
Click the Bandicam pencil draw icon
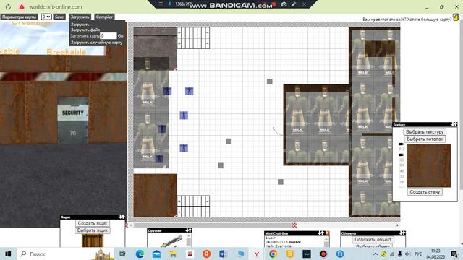click(294, 4)
